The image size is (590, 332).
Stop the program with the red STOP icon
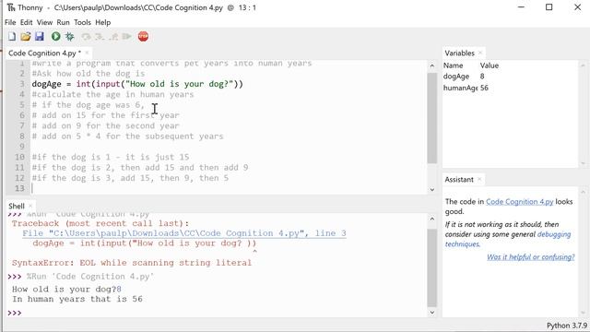point(143,37)
